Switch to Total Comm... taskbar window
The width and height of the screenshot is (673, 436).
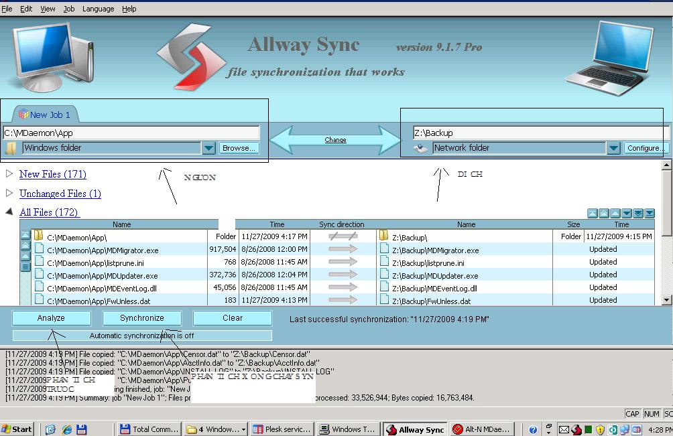[x=149, y=429]
